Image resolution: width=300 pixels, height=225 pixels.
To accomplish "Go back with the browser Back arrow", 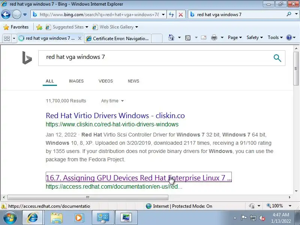I will 6,15.
